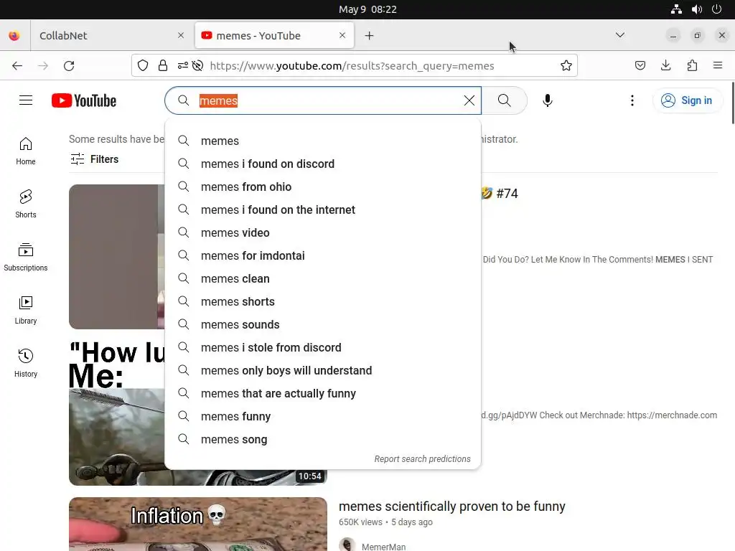Pick 'memes i stole from discord'
The image size is (735, 551).
pos(322,347)
